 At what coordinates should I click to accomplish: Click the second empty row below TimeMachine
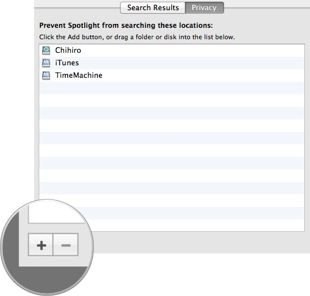[172, 101]
